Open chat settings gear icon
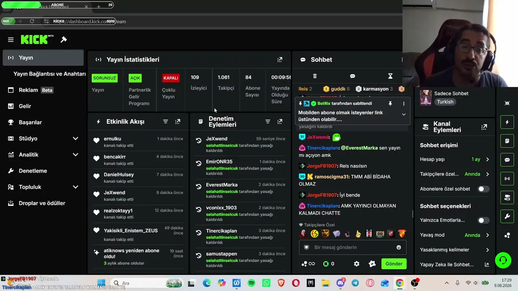The width and height of the screenshot is (518, 291). pyautogui.click(x=357, y=264)
